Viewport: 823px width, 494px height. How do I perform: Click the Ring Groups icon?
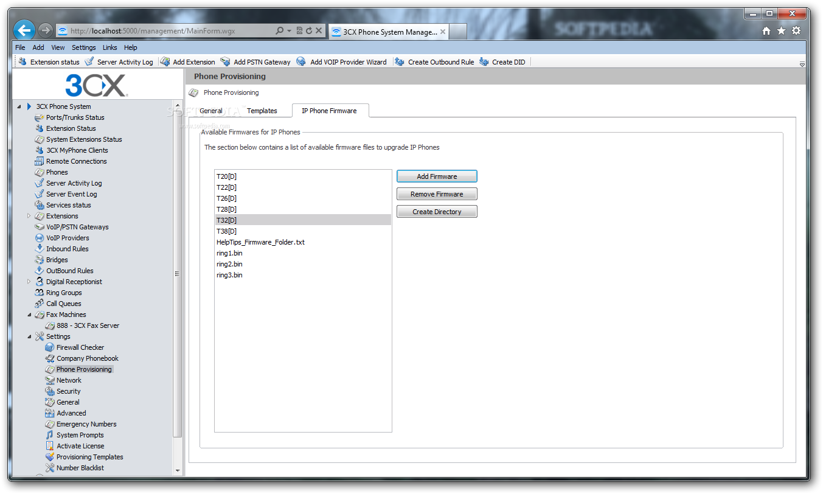40,293
